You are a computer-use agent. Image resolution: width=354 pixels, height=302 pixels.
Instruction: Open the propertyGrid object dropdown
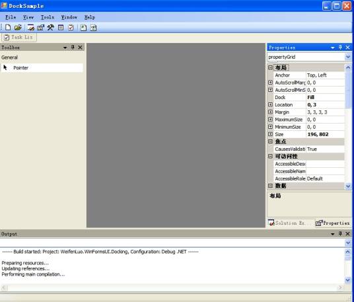348,57
